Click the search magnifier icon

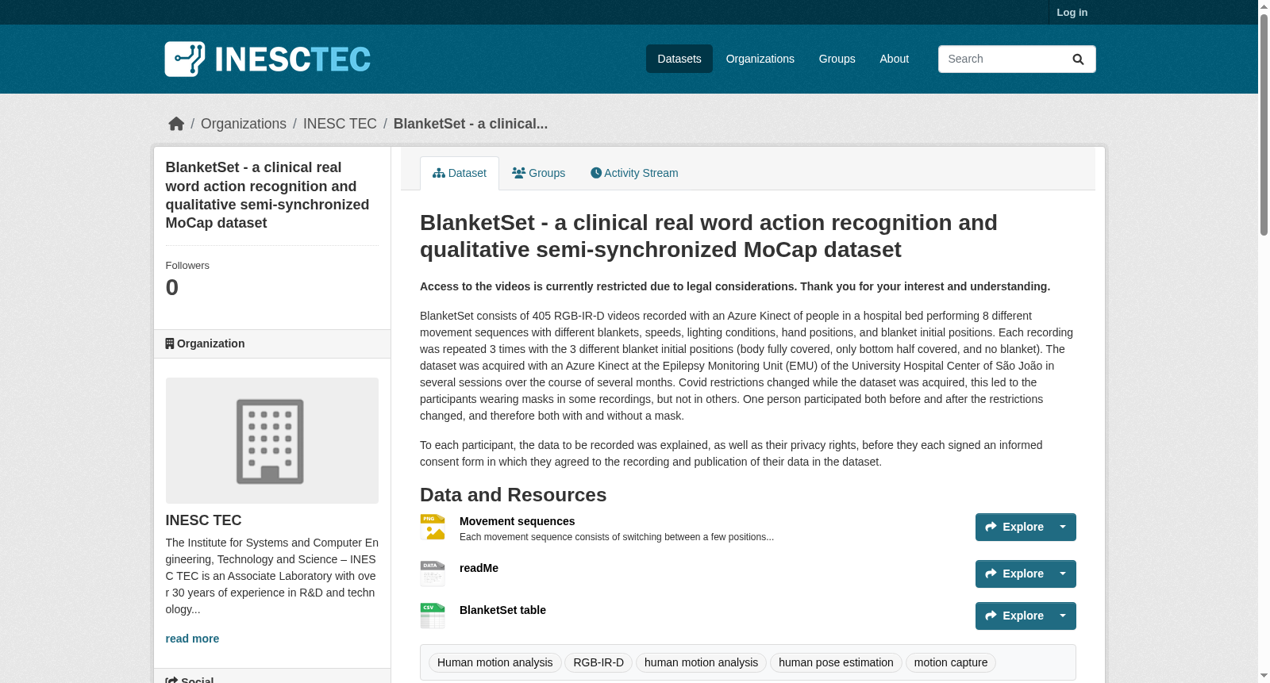pyautogui.click(x=1078, y=59)
